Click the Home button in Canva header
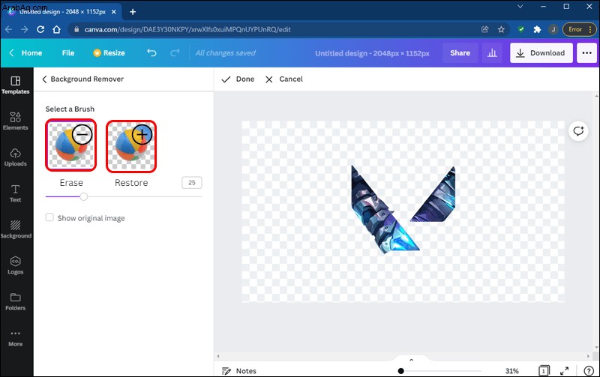 coord(26,52)
